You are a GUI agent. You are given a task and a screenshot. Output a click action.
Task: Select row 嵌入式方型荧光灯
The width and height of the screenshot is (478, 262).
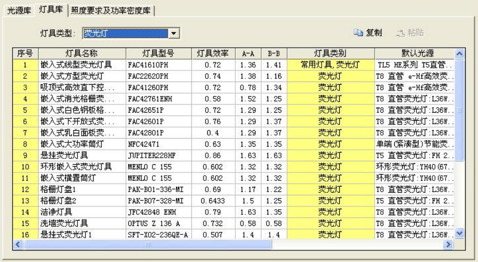coord(234,76)
